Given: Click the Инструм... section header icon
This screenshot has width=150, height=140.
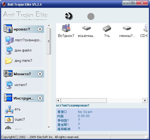Looking at the screenshot, I should (x=8, y=97).
